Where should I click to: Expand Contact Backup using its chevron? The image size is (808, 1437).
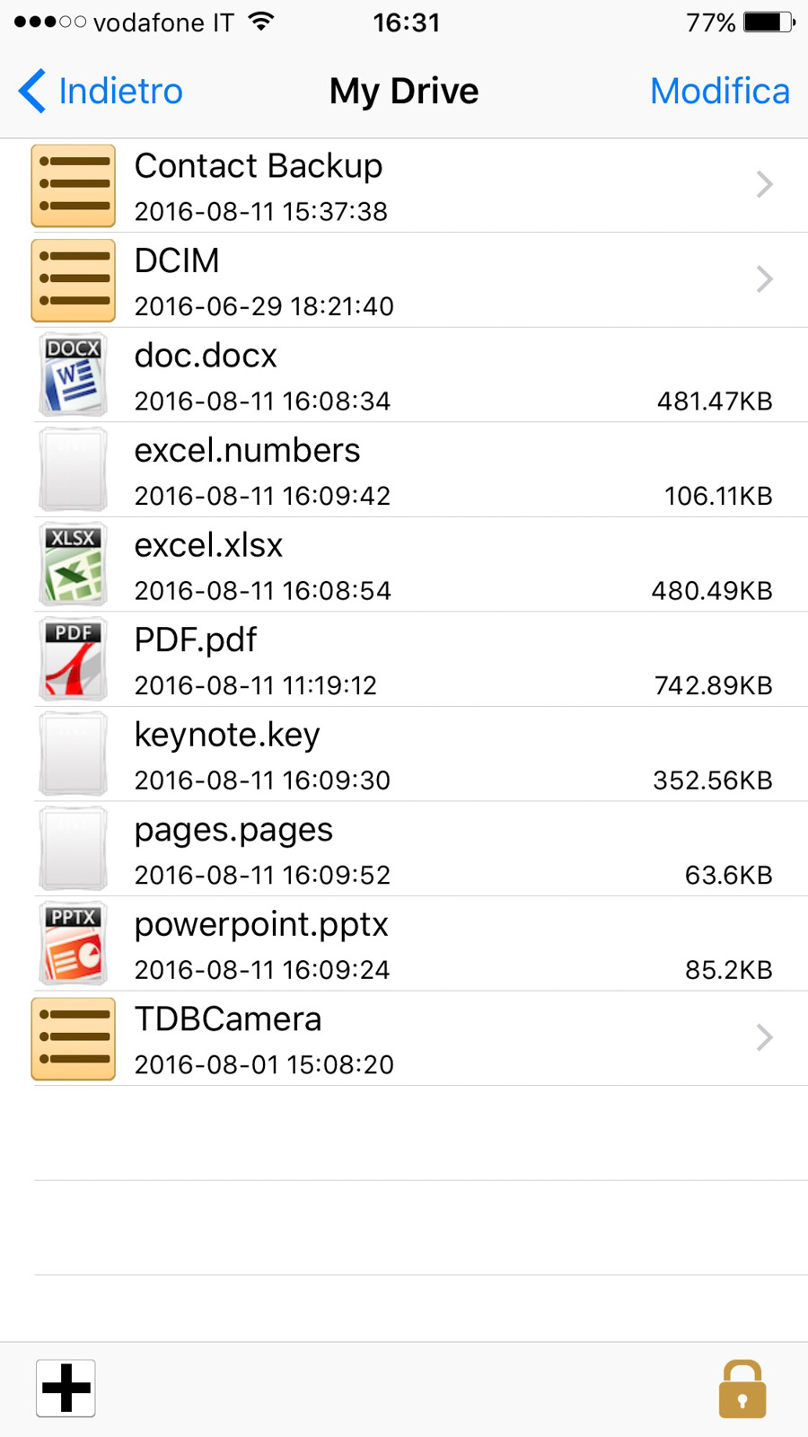tap(764, 185)
